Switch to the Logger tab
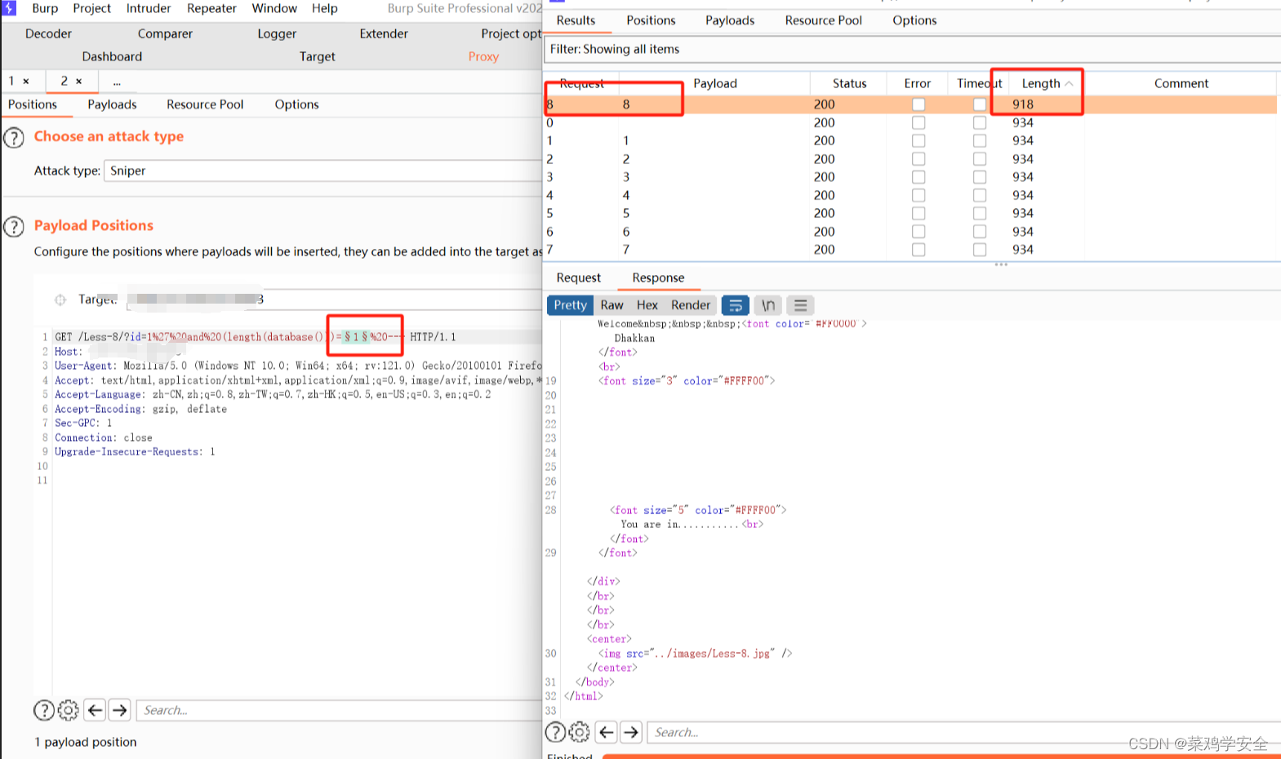This screenshot has height=759, width=1281. click(x=277, y=33)
